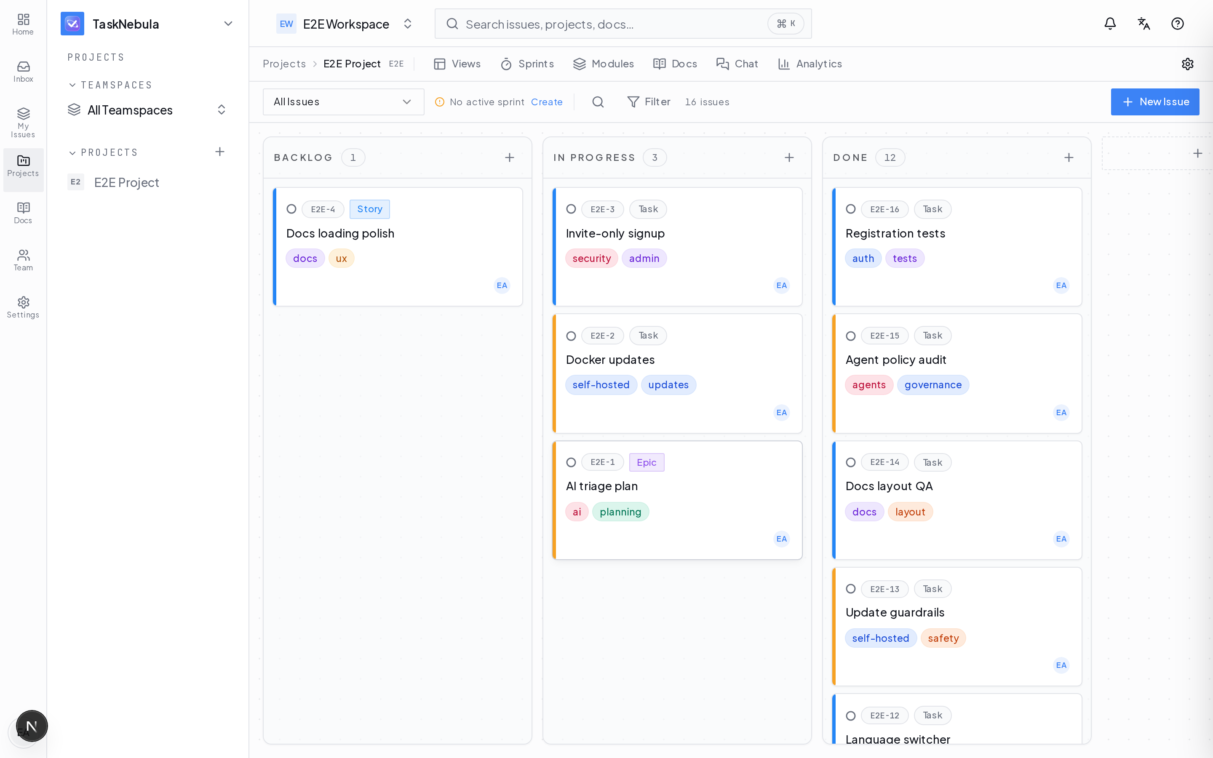Image resolution: width=1213 pixels, height=758 pixels.
Task: Open Settings in the left sidebar
Action: pos(23,307)
